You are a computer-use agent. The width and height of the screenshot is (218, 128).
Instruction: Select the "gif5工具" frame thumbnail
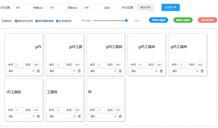65,47
